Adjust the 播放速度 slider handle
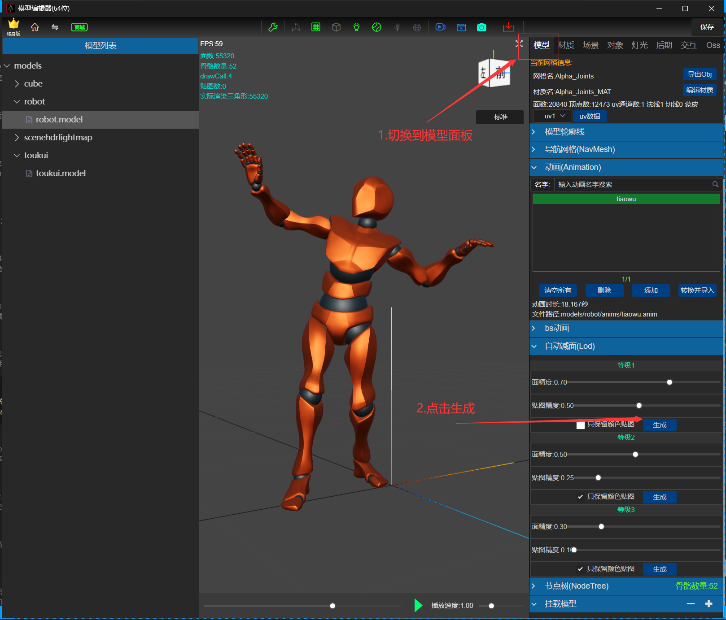 tap(491, 606)
